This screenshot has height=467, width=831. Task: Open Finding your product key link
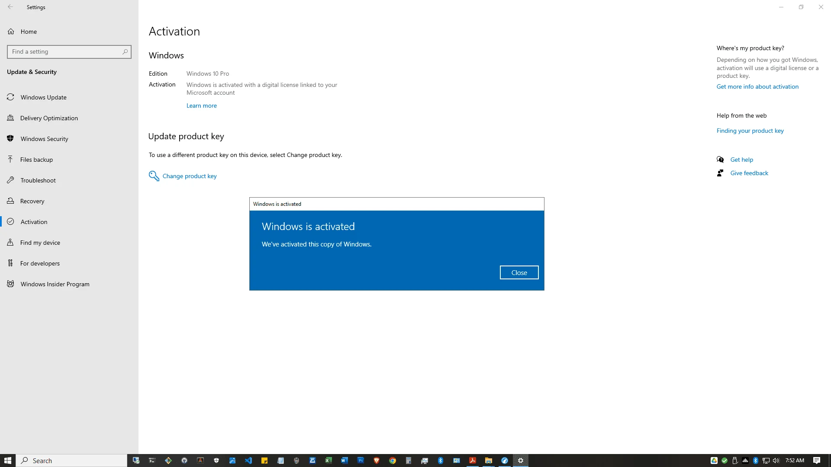[750, 131]
